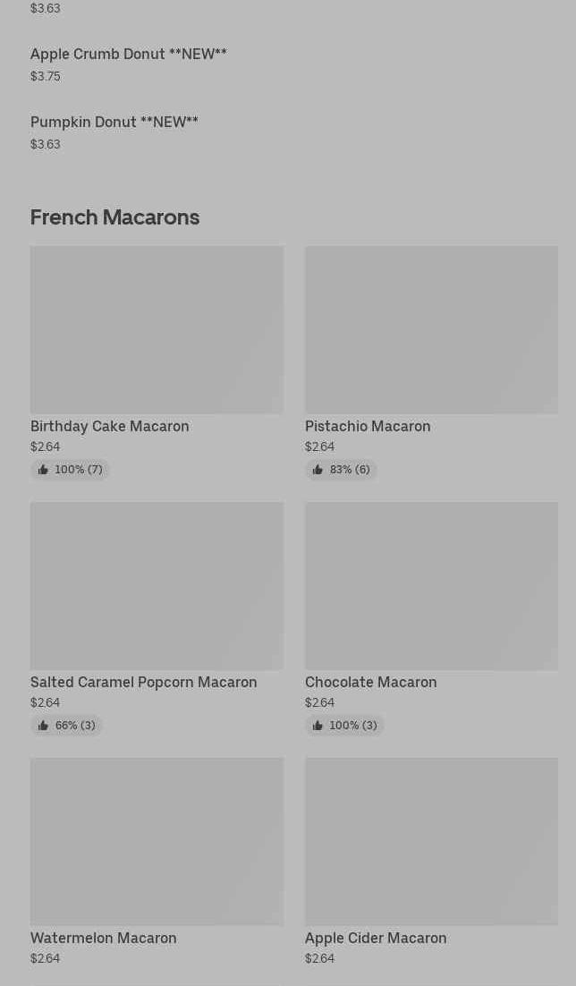Click the Watermelon Macaron image
The width and height of the screenshot is (576, 986).
[157, 841]
